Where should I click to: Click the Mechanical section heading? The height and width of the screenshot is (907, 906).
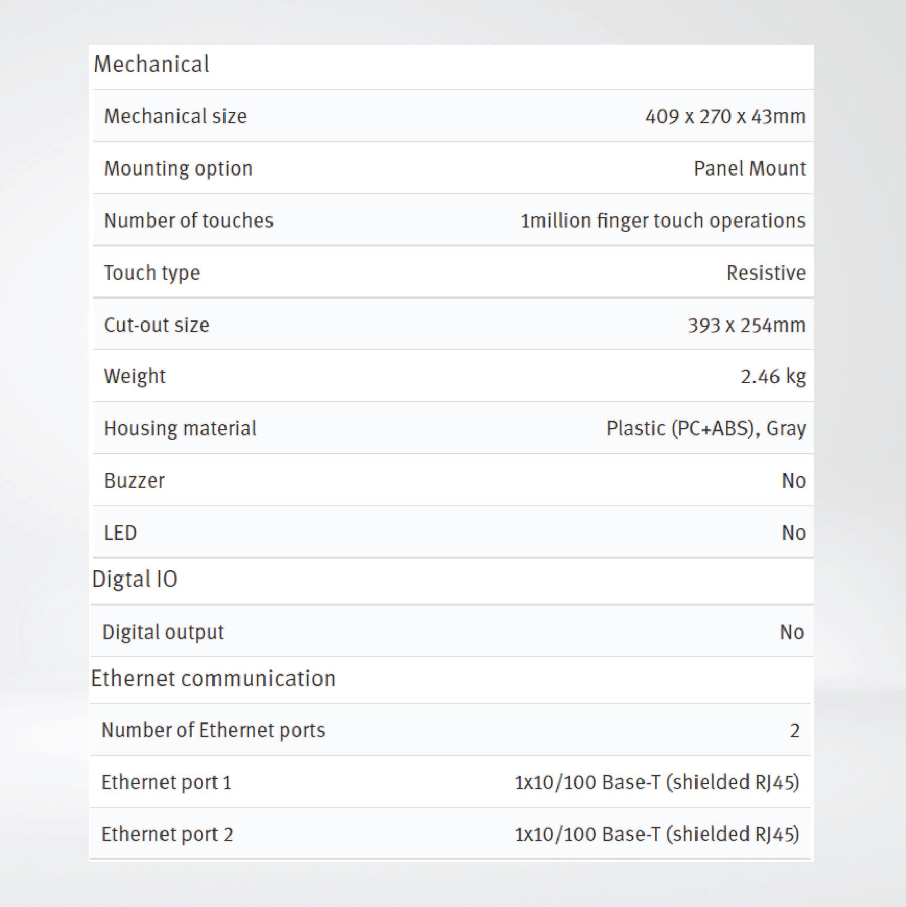coord(151,64)
